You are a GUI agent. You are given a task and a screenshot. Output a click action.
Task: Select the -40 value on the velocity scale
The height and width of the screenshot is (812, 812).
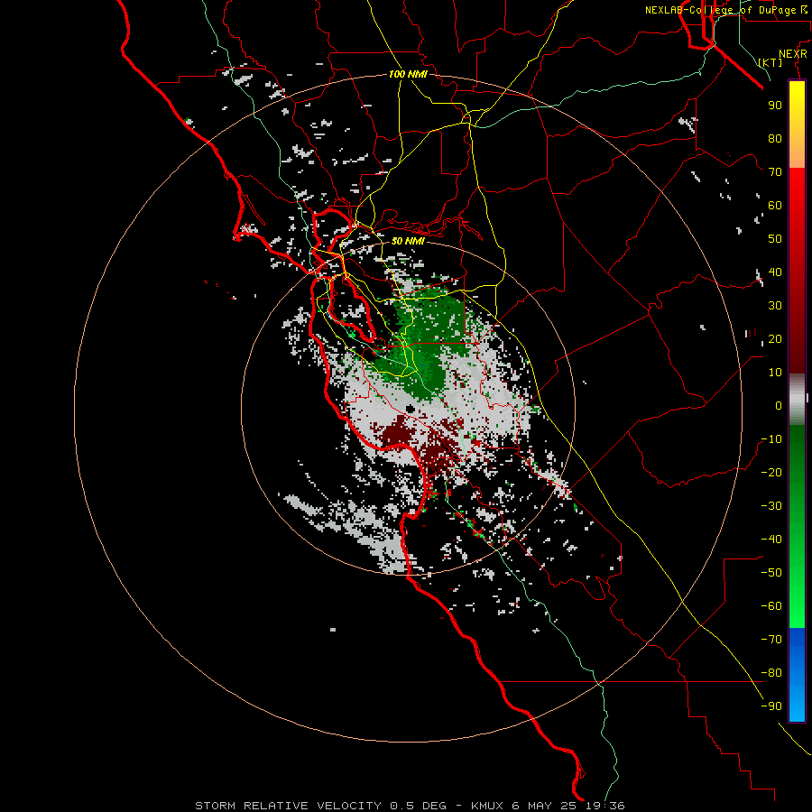771,540
